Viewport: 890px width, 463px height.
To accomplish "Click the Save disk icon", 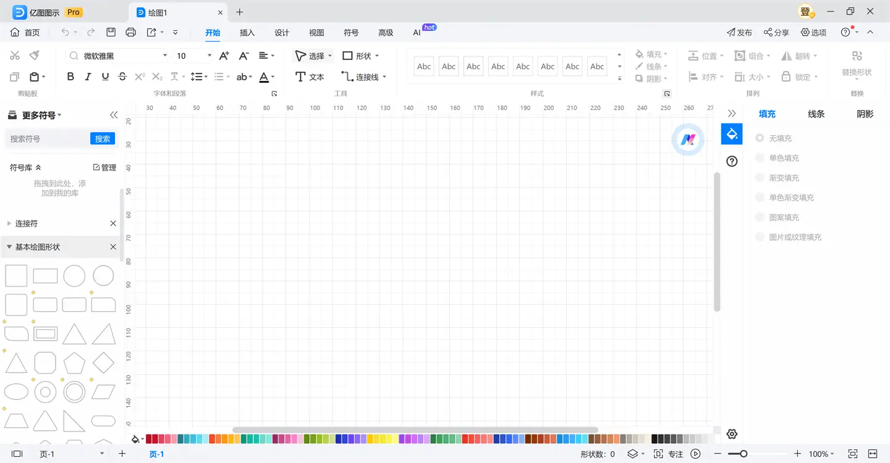I will coord(111,32).
